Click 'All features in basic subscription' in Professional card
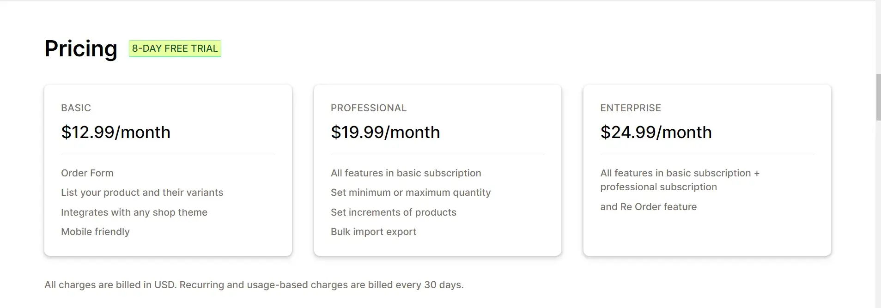Screen dimensions: 881x308 (x=406, y=173)
